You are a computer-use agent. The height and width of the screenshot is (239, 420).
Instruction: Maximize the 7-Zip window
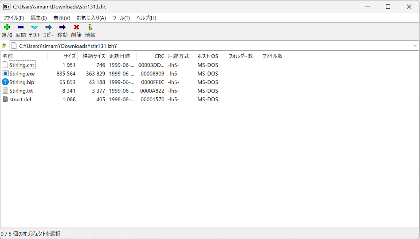[x=388, y=7]
